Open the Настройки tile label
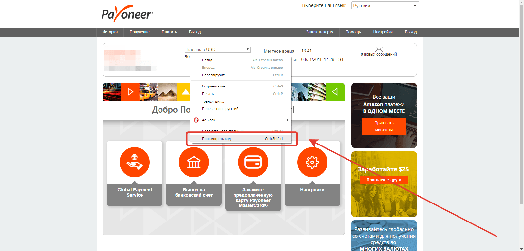 tap(312, 190)
